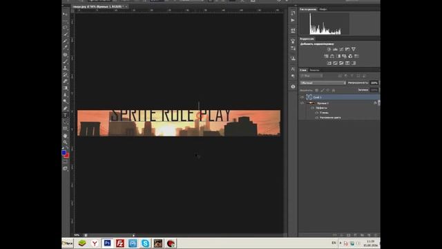The image size is (442, 249).
Task: Toggle lock image pixels brush icon
Action: pos(323,91)
